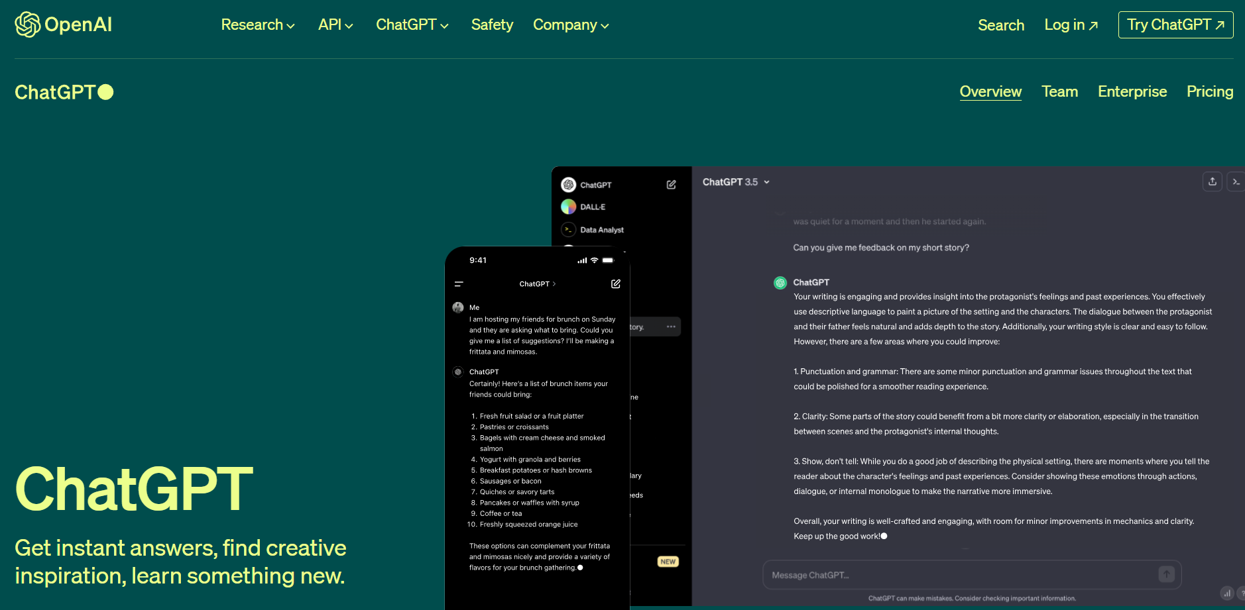Open the phone hamburger menu icon
1245x610 pixels.
coord(459,284)
